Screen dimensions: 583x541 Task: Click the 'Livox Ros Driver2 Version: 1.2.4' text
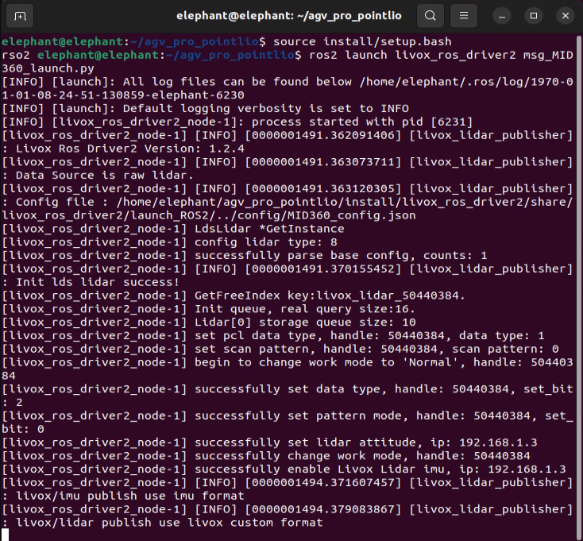[x=130, y=149]
